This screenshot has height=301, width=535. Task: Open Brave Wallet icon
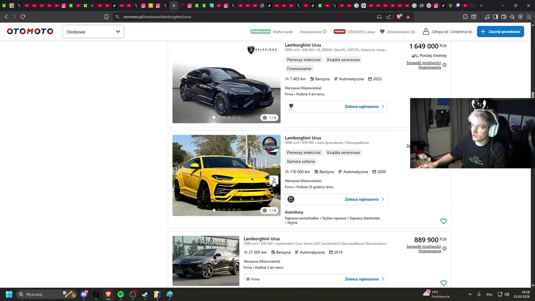[x=504, y=17]
